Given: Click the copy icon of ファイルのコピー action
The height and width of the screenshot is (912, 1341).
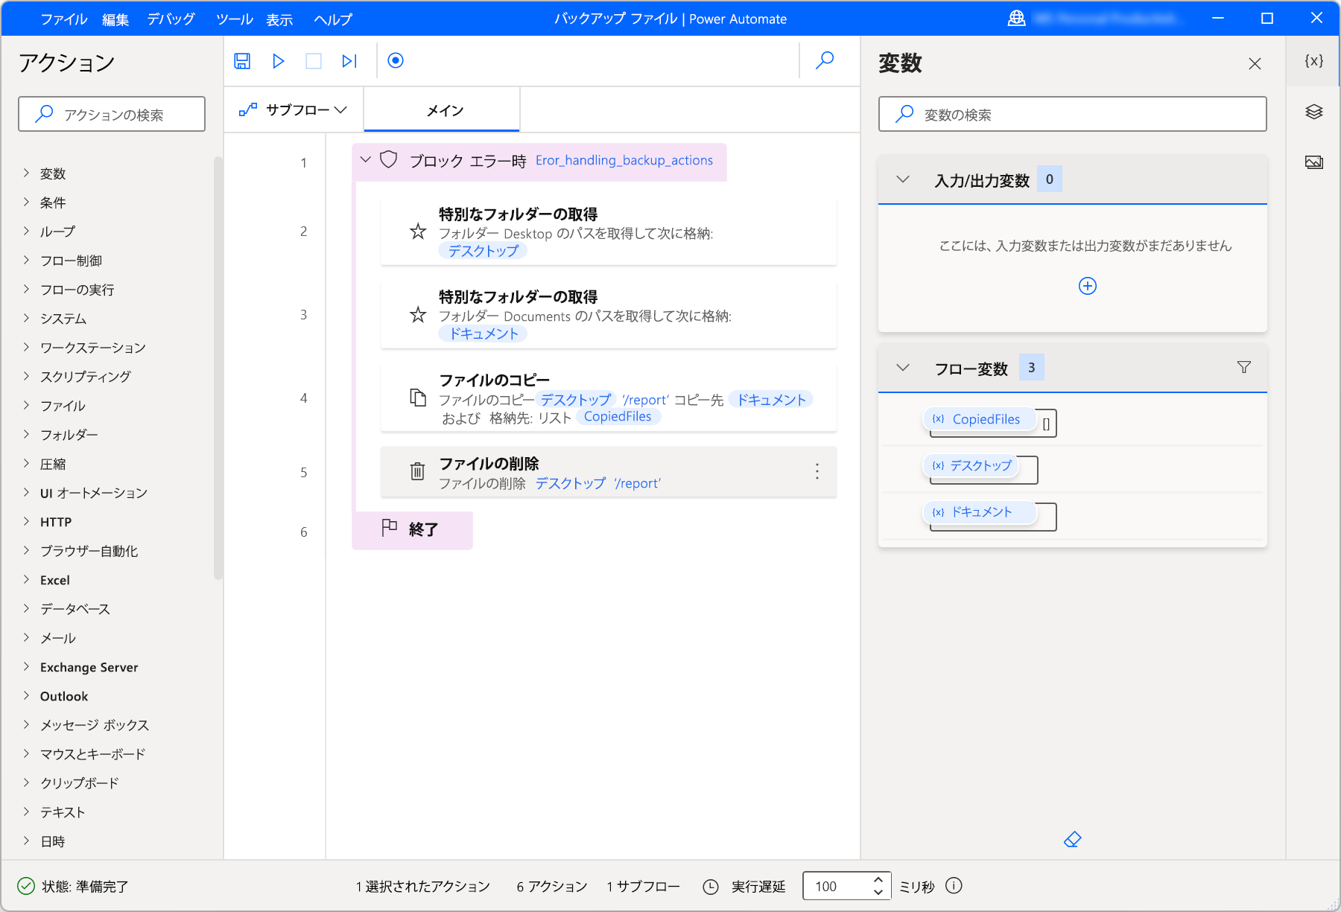Looking at the screenshot, I should (x=418, y=398).
